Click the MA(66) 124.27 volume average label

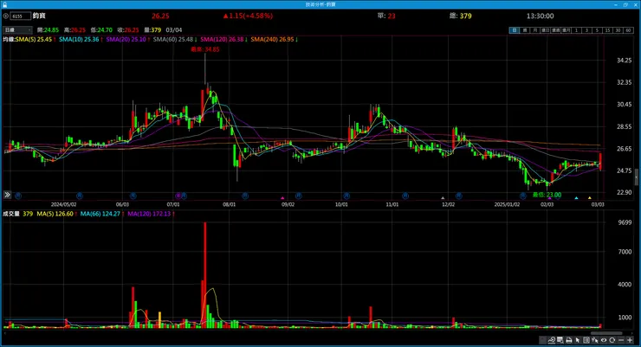tap(100, 214)
